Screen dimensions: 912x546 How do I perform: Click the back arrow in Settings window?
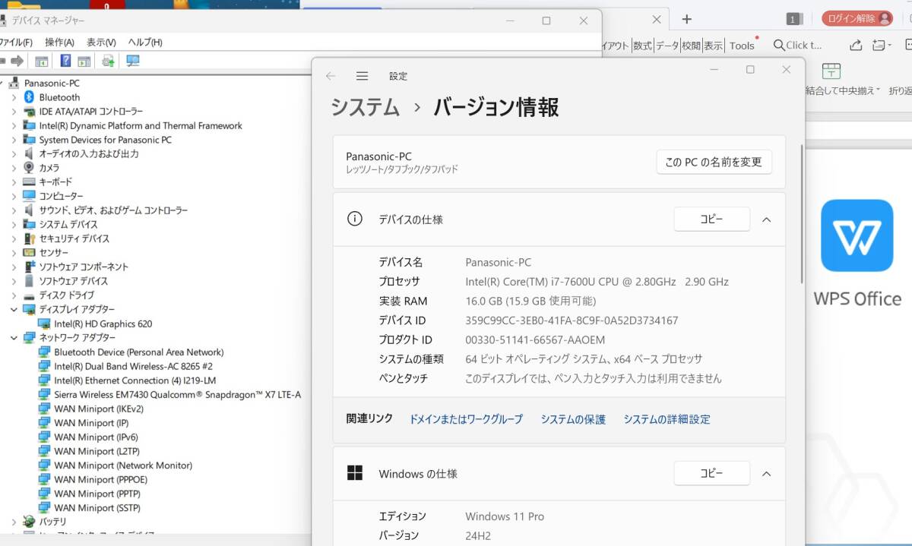(330, 76)
